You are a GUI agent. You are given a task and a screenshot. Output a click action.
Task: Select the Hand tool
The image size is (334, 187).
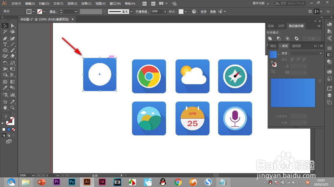pos(5,108)
